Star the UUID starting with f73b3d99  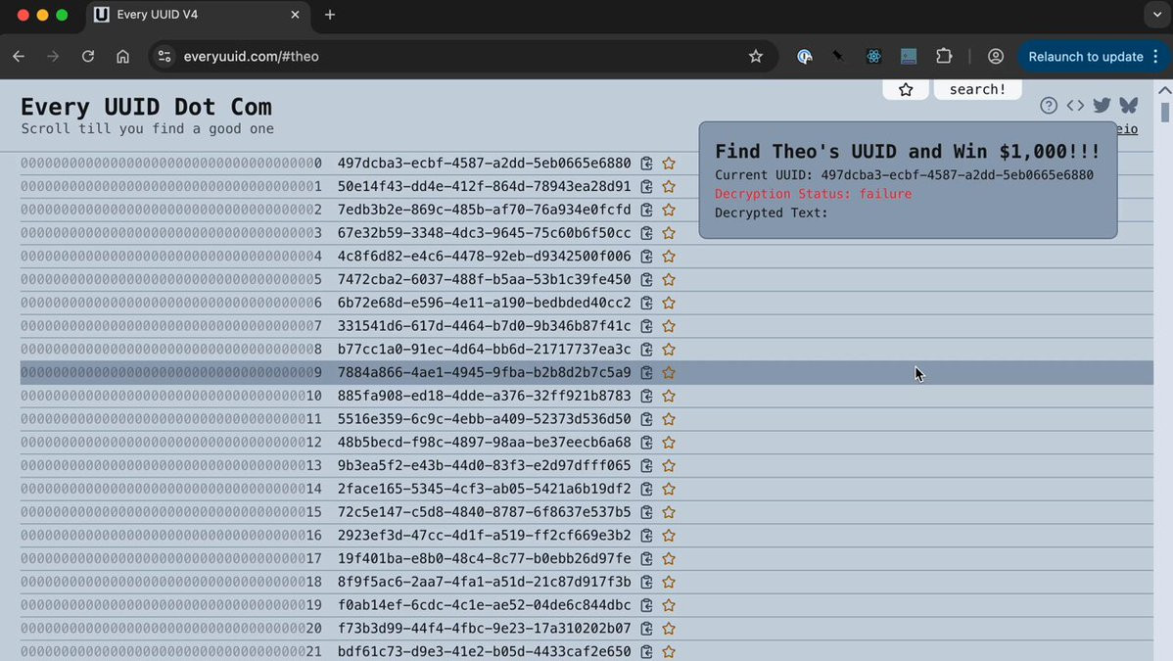(x=669, y=628)
